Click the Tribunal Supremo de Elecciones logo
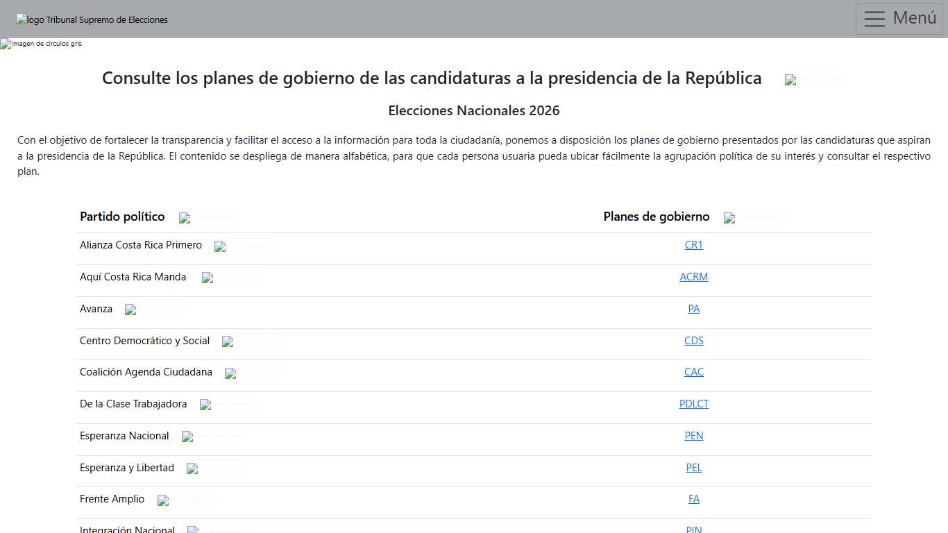 pyautogui.click(x=92, y=19)
